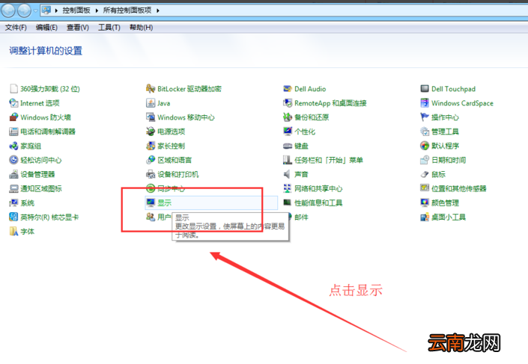The image size is (528, 364).
Task: Open 声音 link
Action: tap(301, 174)
